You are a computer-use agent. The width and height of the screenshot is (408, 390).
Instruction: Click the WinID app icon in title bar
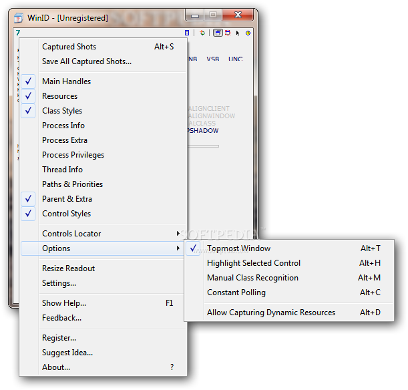(x=19, y=18)
